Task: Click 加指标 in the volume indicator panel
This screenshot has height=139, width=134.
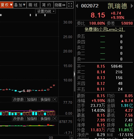Action: [32, 99]
